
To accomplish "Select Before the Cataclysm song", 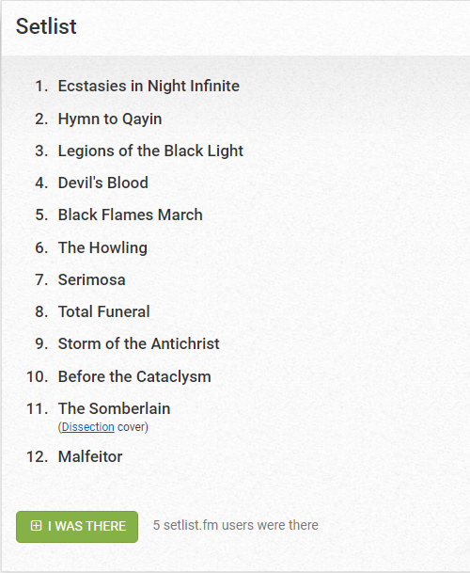I will pos(134,376).
